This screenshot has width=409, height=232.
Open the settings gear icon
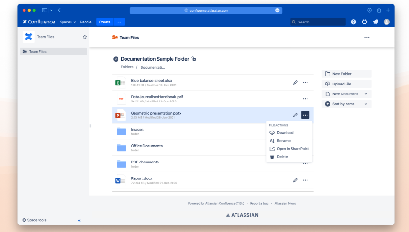(364, 22)
